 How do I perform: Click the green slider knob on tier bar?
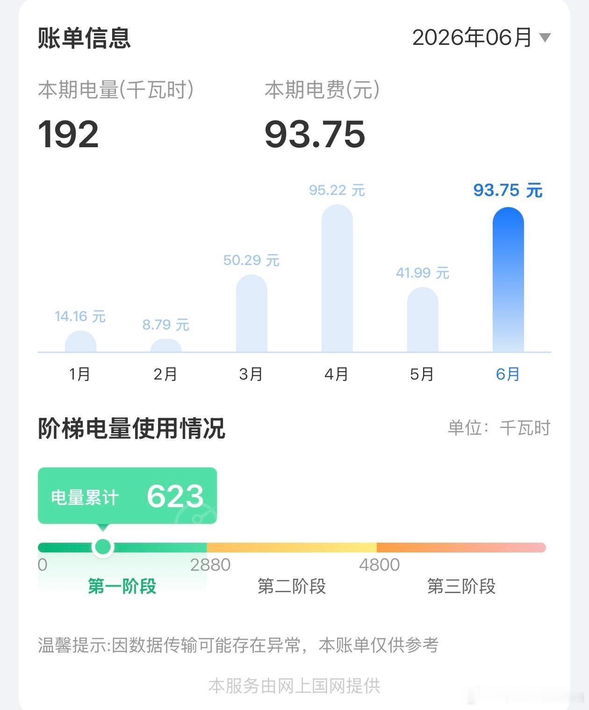point(103,546)
